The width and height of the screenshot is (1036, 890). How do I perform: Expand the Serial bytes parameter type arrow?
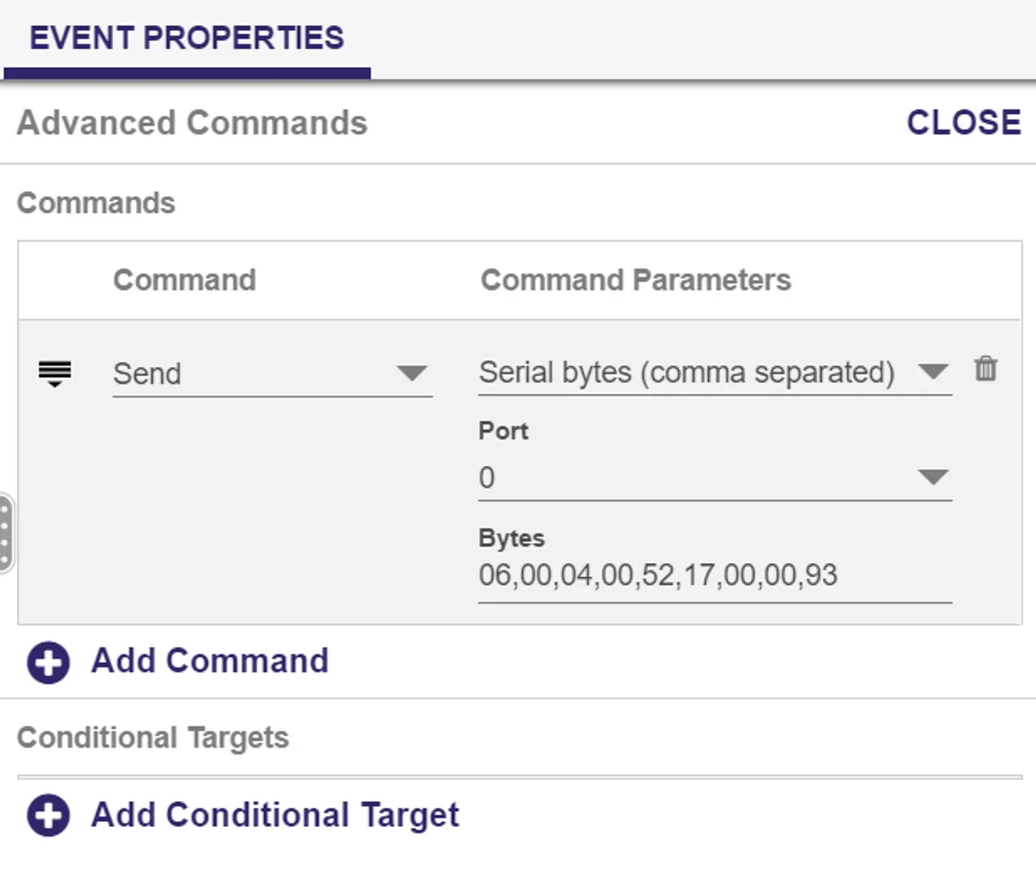[x=933, y=371]
